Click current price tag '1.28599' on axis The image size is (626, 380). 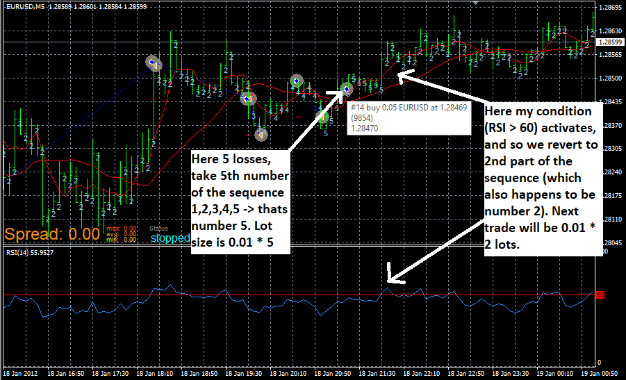[x=611, y=42]
